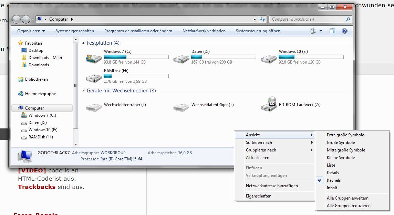
Task: Select Windows 10 (E:) in the navigation tree
Action: pyautogui.click(x=43, y=130)
